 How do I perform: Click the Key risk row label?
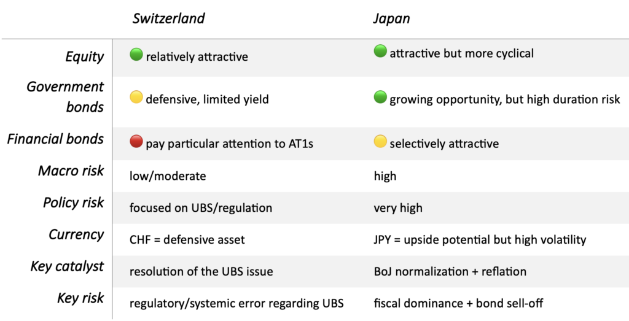(x=80, y=298)
